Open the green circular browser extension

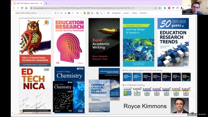[x=165, y=8]
